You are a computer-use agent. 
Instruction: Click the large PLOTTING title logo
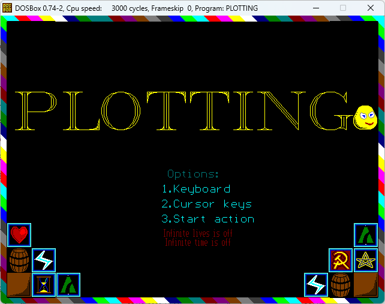click(184, 111)
